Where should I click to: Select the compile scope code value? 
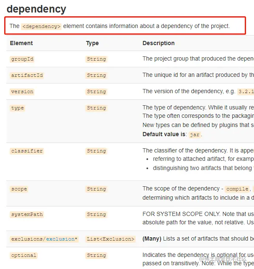pyautogui.click(x=237, y=189)
